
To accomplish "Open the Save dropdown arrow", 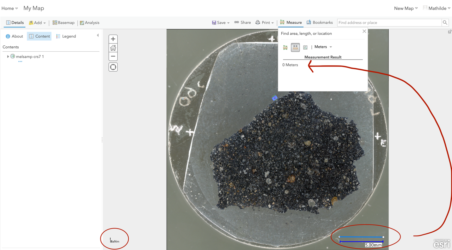I will (x=228, y=22).
